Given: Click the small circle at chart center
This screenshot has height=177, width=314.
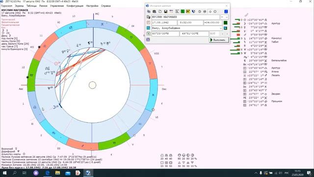Looking at the screenshot, I should [x=92, y=85].
